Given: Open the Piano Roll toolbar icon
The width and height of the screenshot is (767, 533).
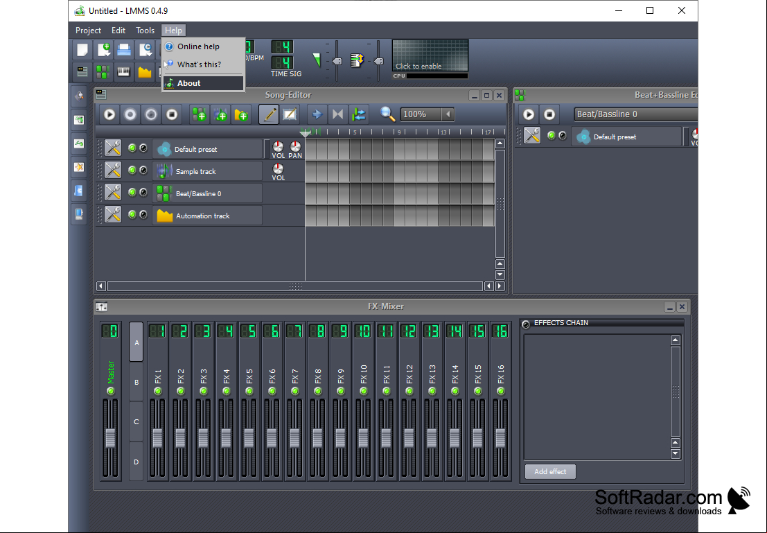Looking at the screenshot, I should point(124,71).
